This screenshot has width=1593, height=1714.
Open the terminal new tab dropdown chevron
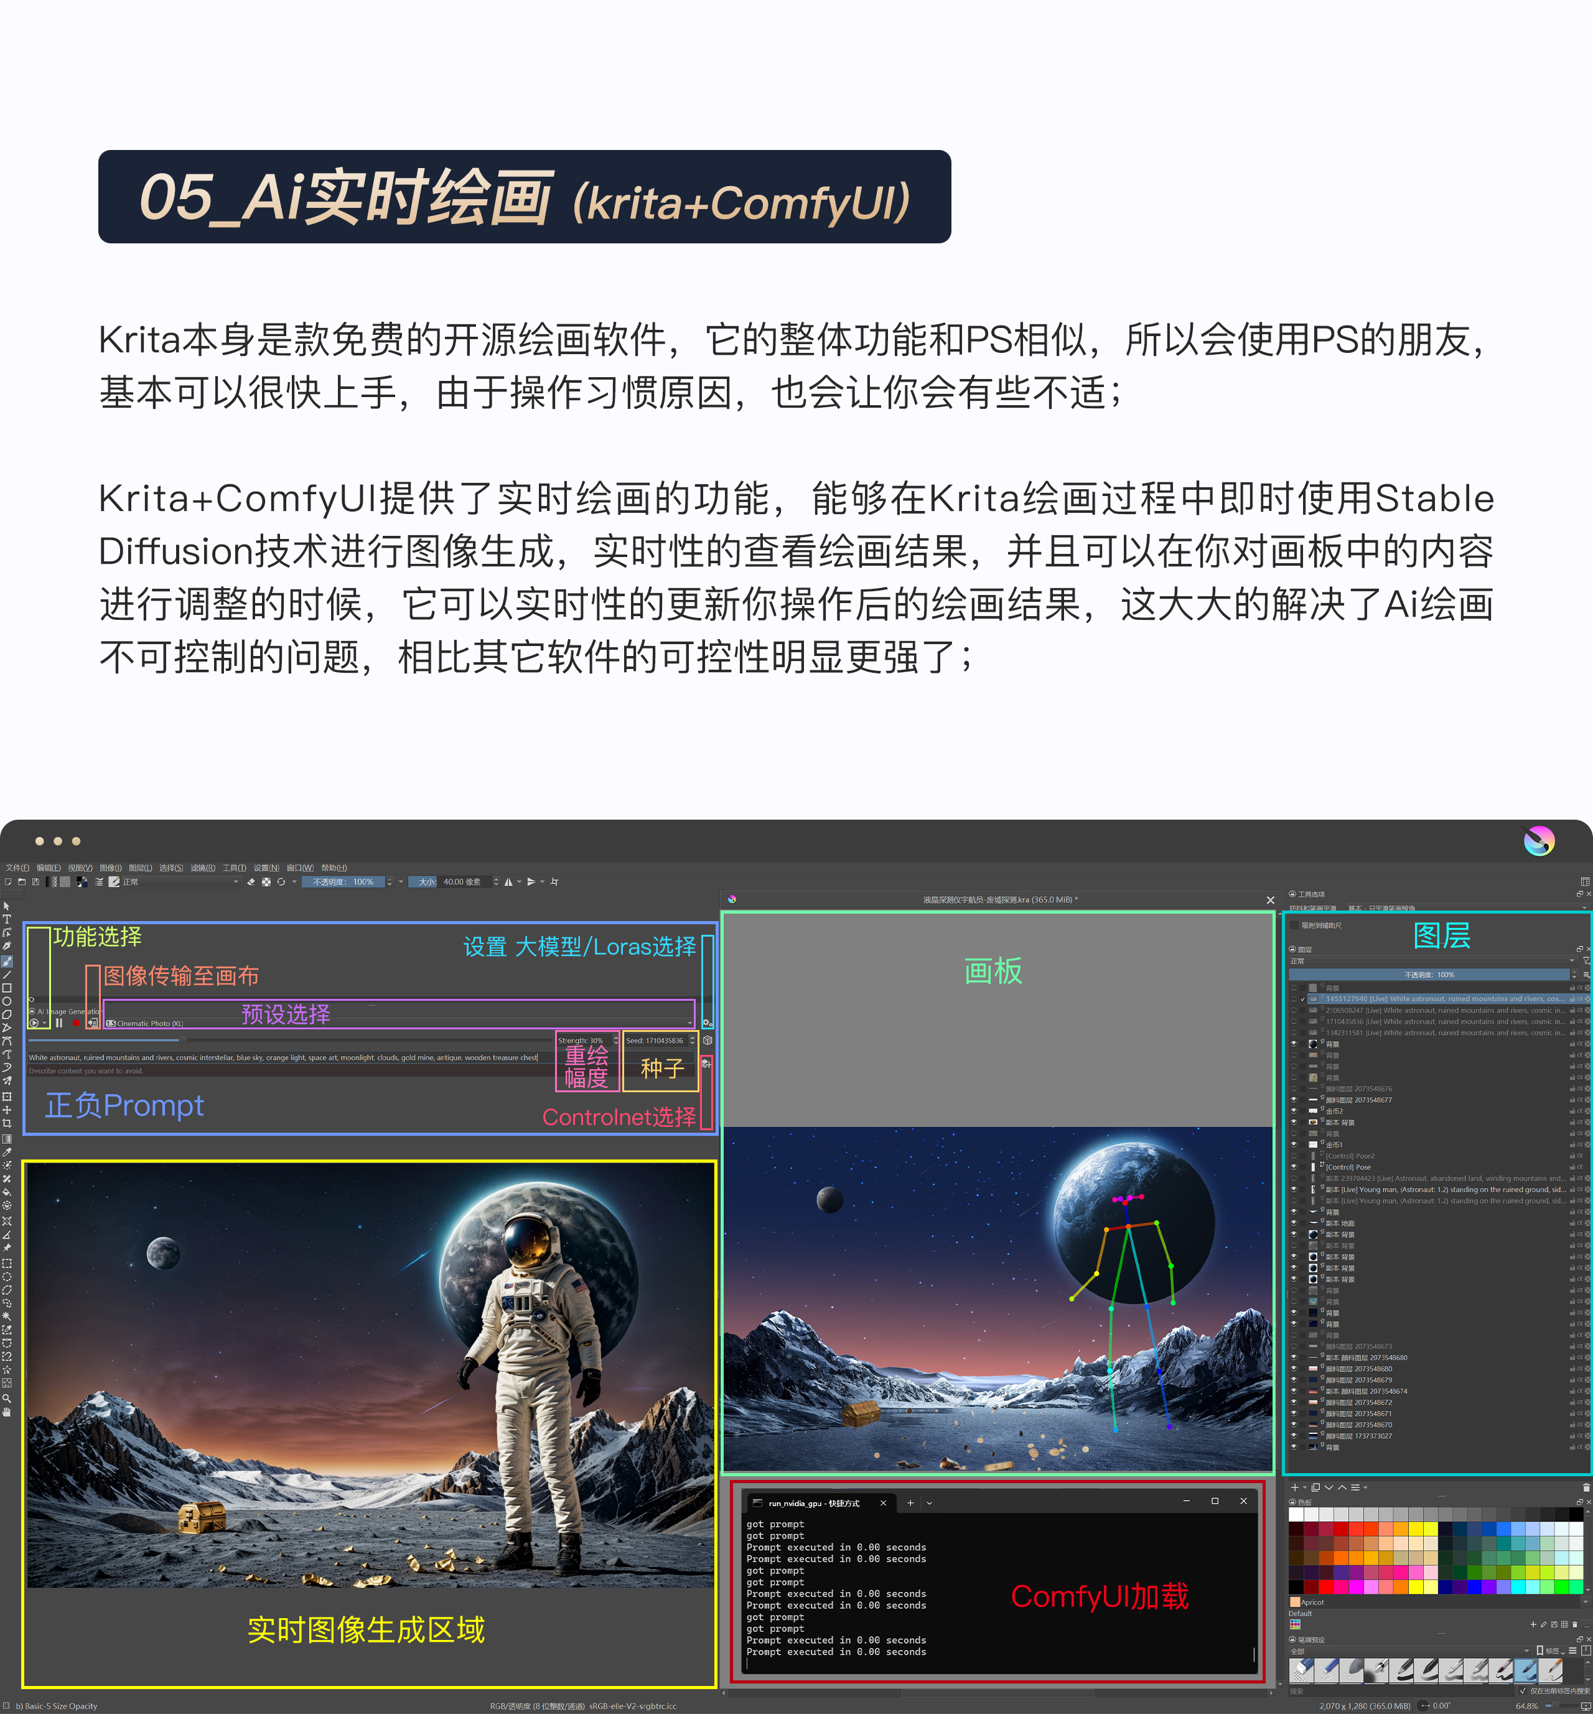tap(929, 1503)
